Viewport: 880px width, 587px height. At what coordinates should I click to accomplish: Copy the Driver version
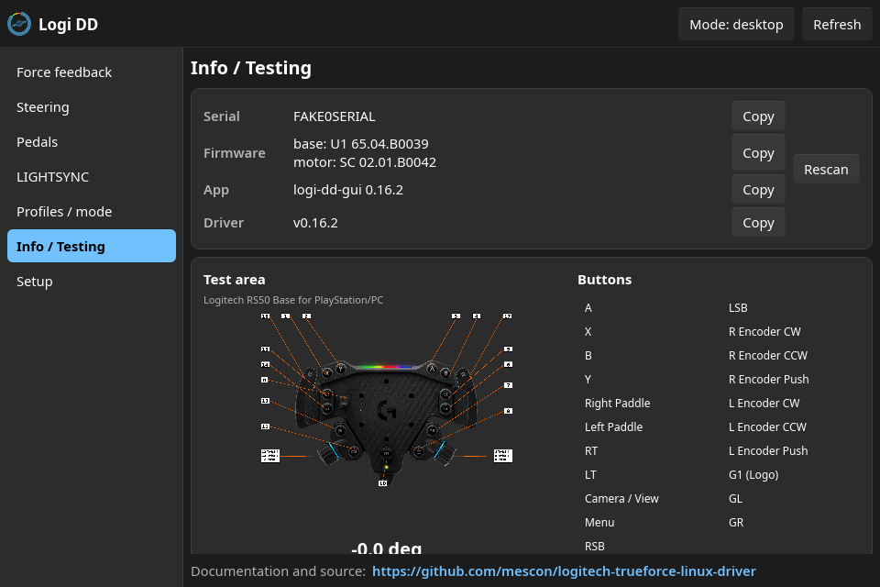click(758, 223)
